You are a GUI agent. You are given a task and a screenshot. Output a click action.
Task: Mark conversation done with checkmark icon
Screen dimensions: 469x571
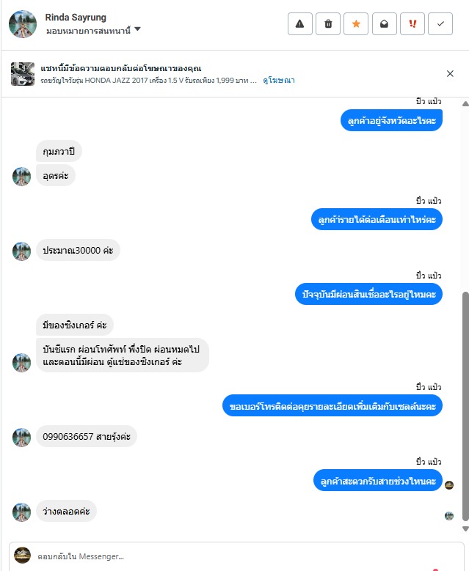tap(440, 24)
